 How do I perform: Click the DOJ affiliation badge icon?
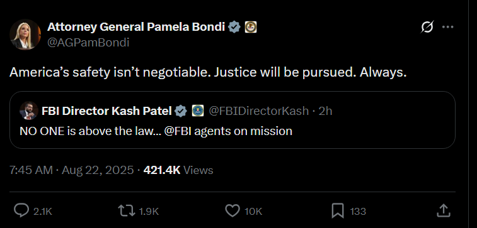[251, 27]
